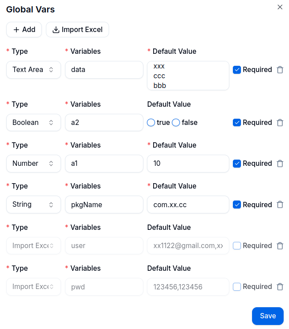Open the Text Area type dropdown
The width and height of the screenshot is (289, 329).
[34, 70]
